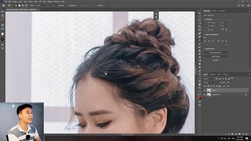Image resolution: width=251 pixels, height=141 pixels.
Task: Toggle lock position icon
Action: click(x=214, y=86)
